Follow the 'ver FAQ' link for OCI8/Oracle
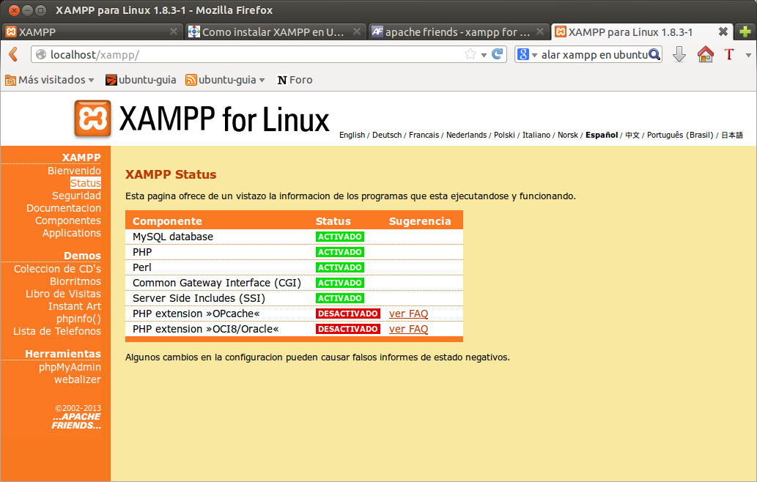 (408, 329)
